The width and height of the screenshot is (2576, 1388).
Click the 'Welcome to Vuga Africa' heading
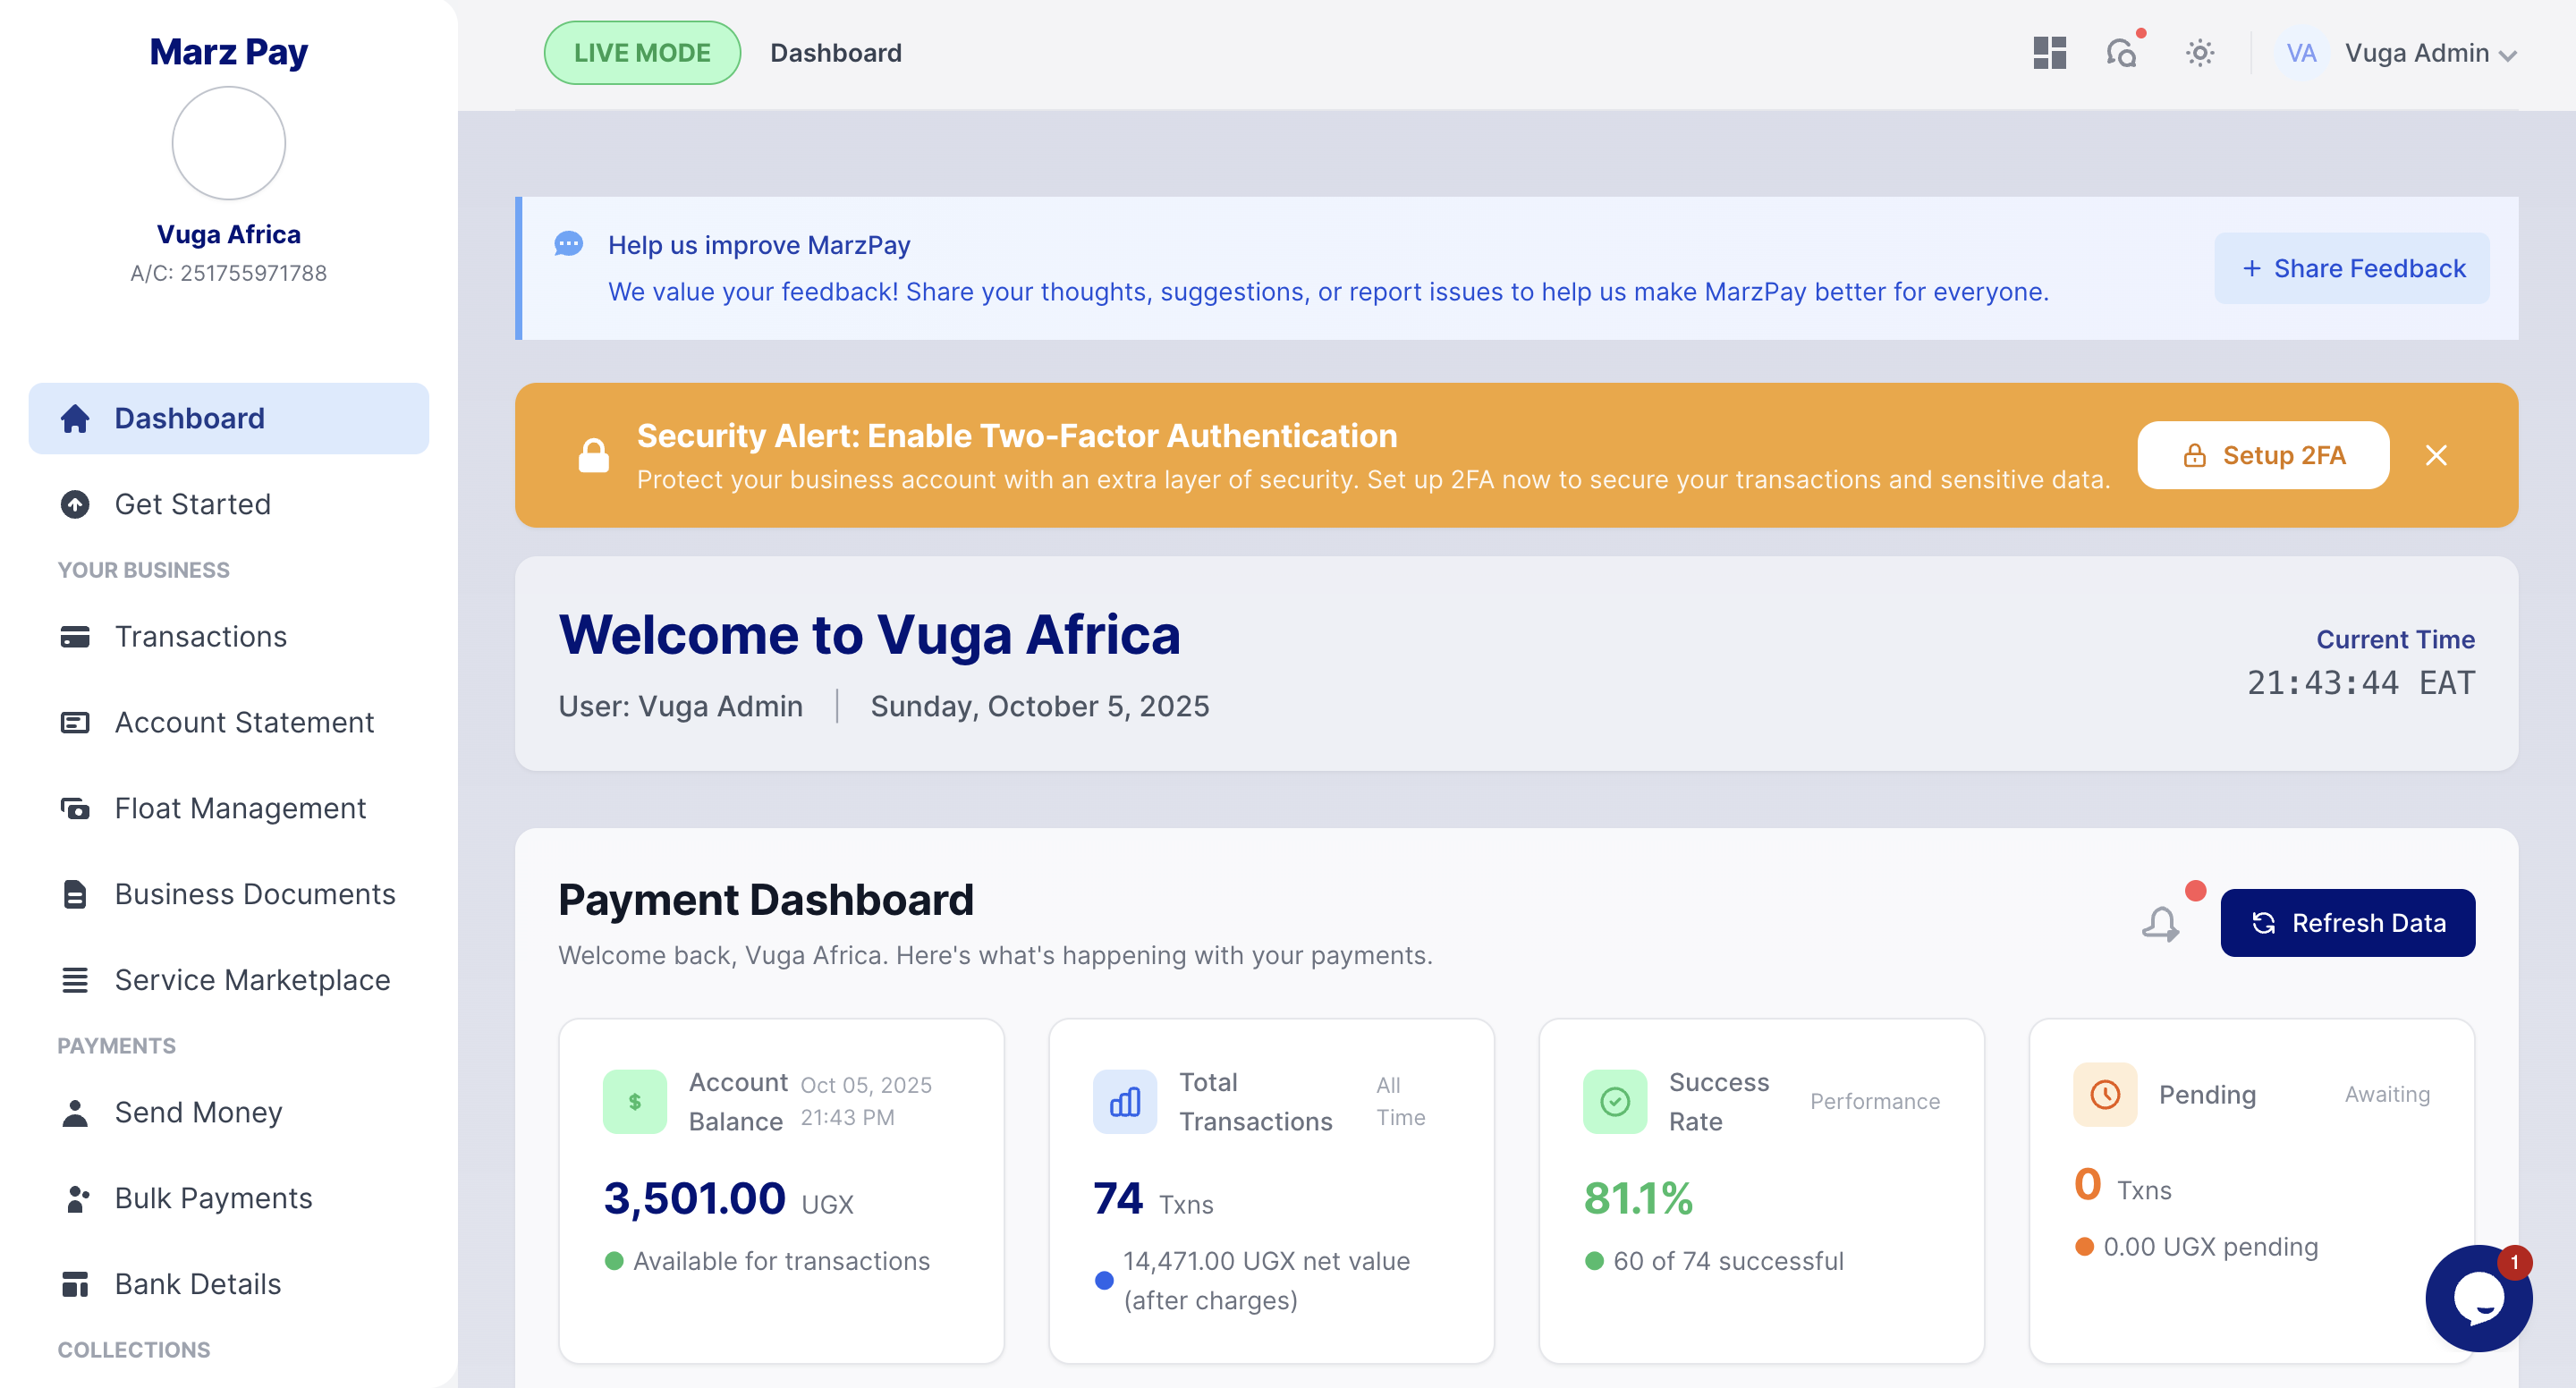coord(869,634)
